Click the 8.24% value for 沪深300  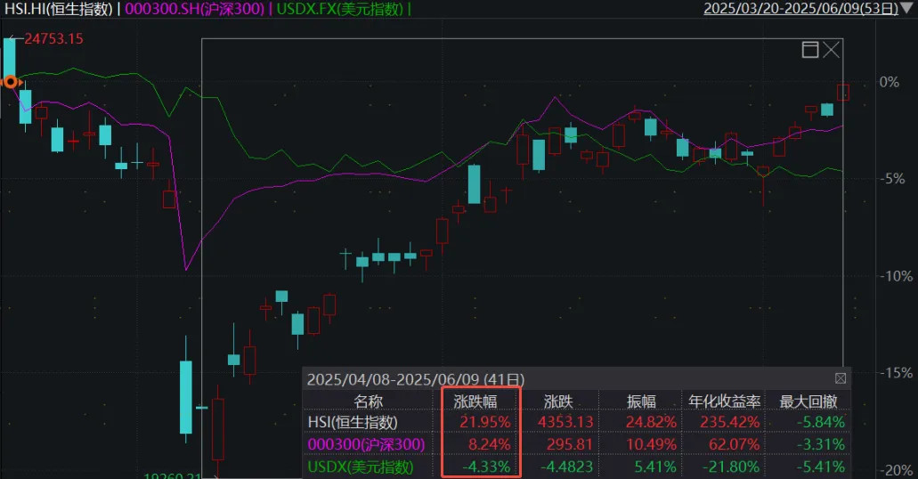[x=490, y=444]
